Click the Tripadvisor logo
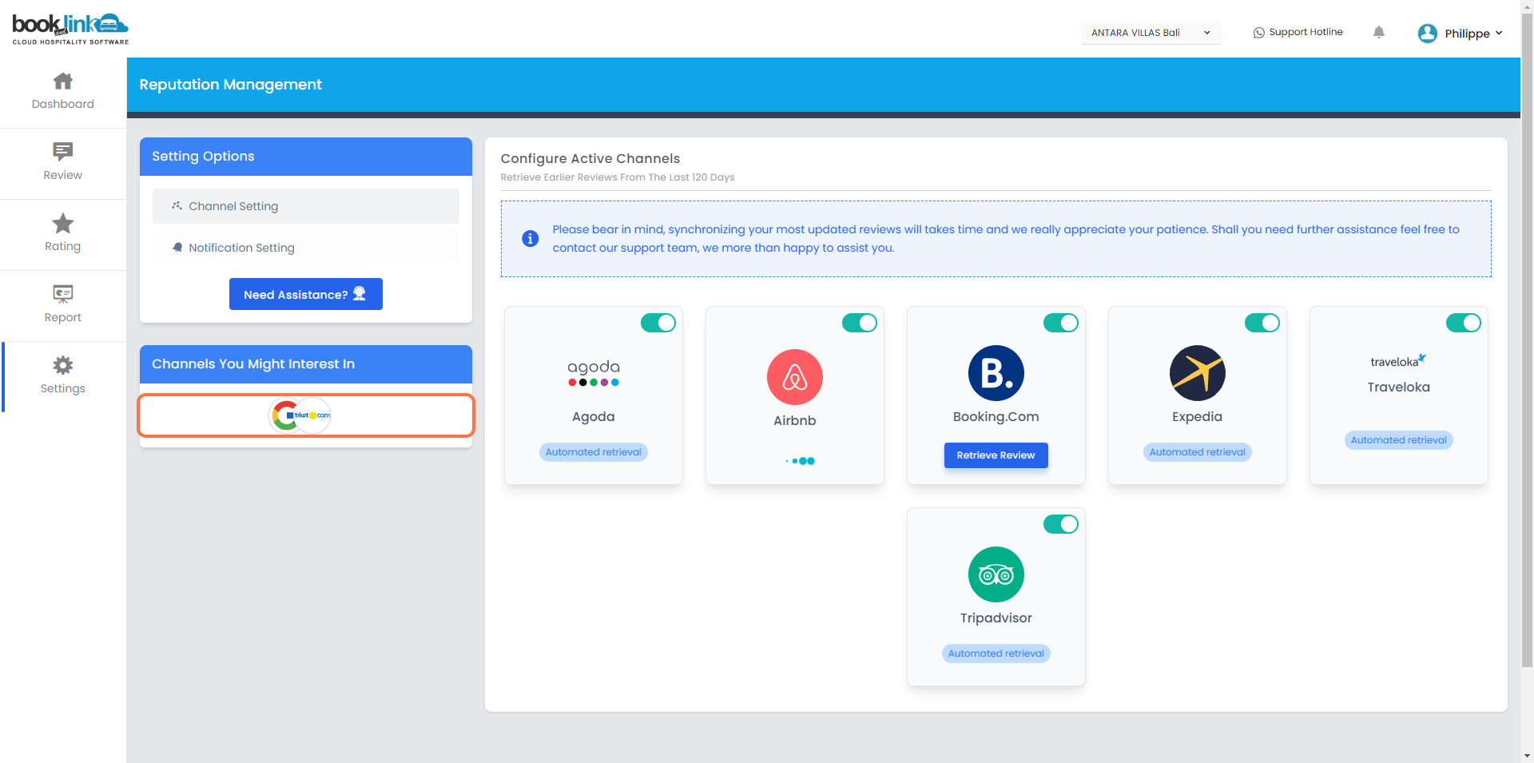The height and width of the screenshot is (763, 1534). tap(996, 574)
